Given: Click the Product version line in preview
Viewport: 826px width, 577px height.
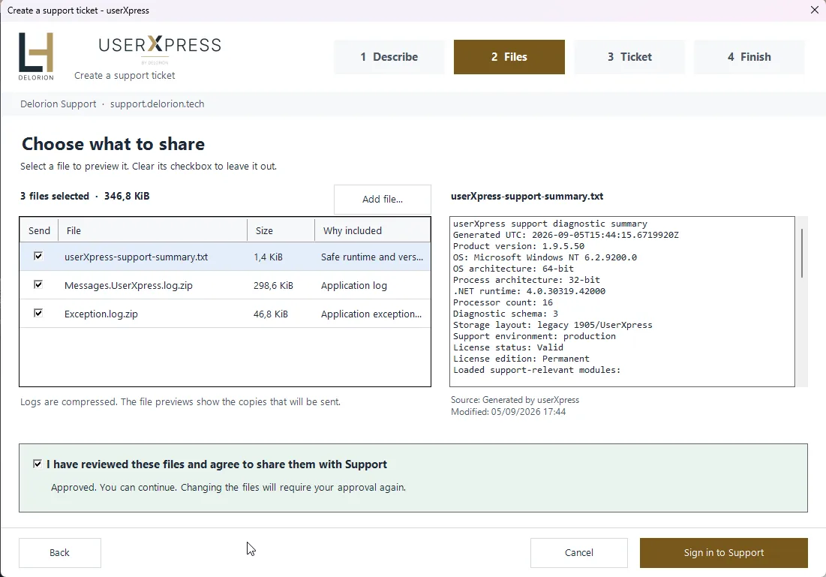Looking at the screenshot, I should 518,246.
